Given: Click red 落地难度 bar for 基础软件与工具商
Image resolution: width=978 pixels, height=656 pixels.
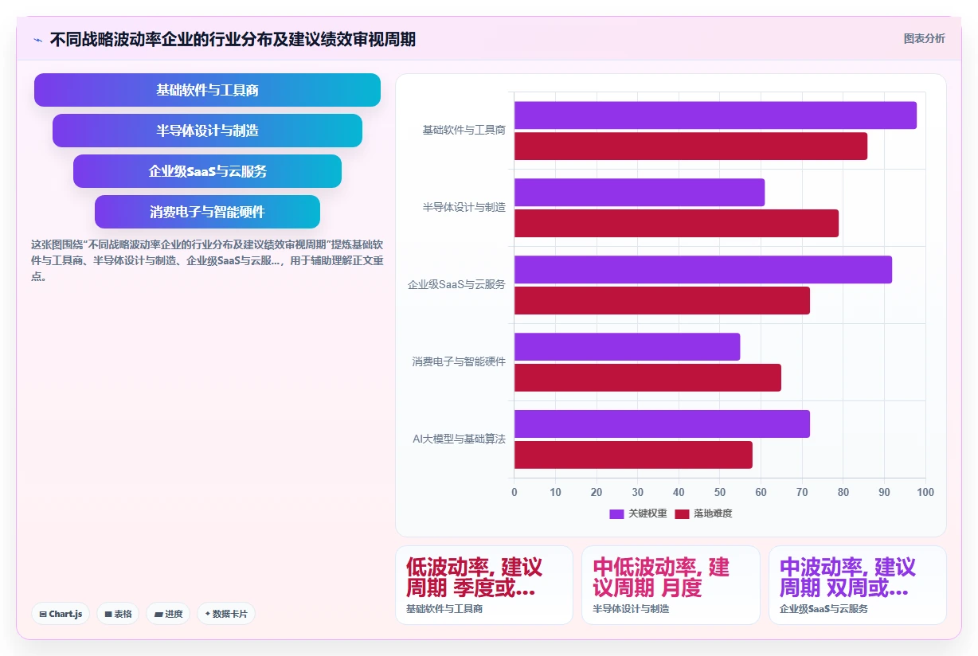Looking at the screenshot, I should pyautogui.click(x=690, y=146).
